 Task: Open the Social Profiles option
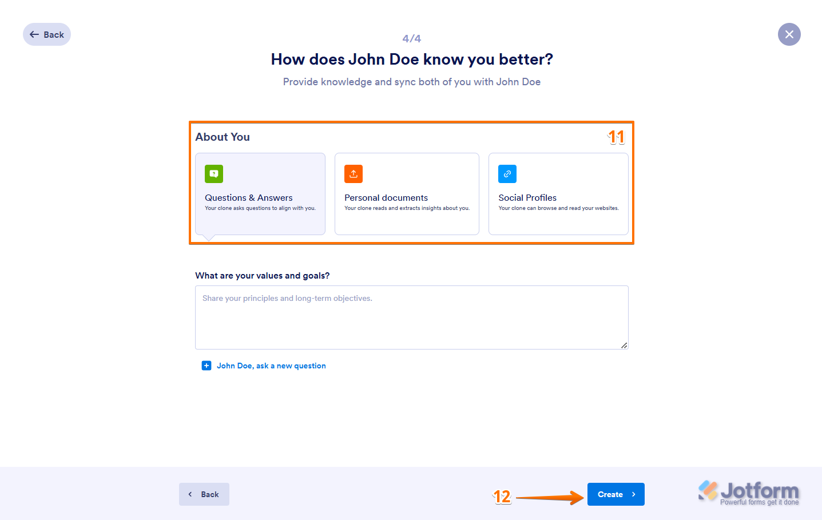[x=558, y=194]
